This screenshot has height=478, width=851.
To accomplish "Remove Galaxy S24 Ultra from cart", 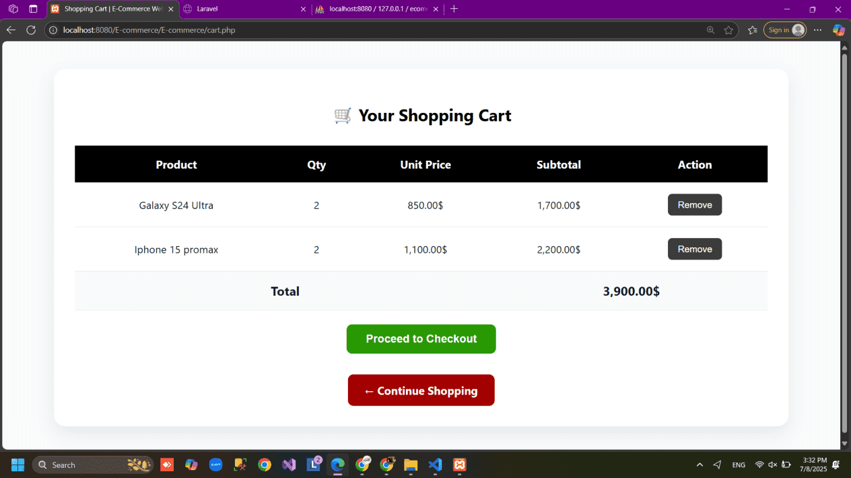I will pyautogui.click(x=695, y=205).
